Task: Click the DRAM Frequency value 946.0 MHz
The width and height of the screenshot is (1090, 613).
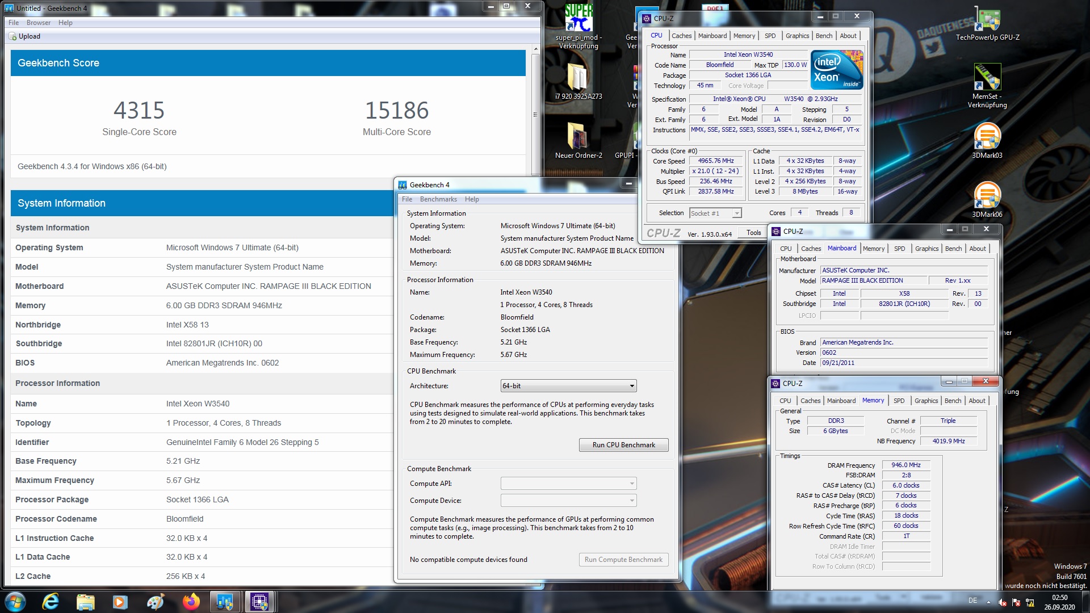Action: tap(906, 465)
